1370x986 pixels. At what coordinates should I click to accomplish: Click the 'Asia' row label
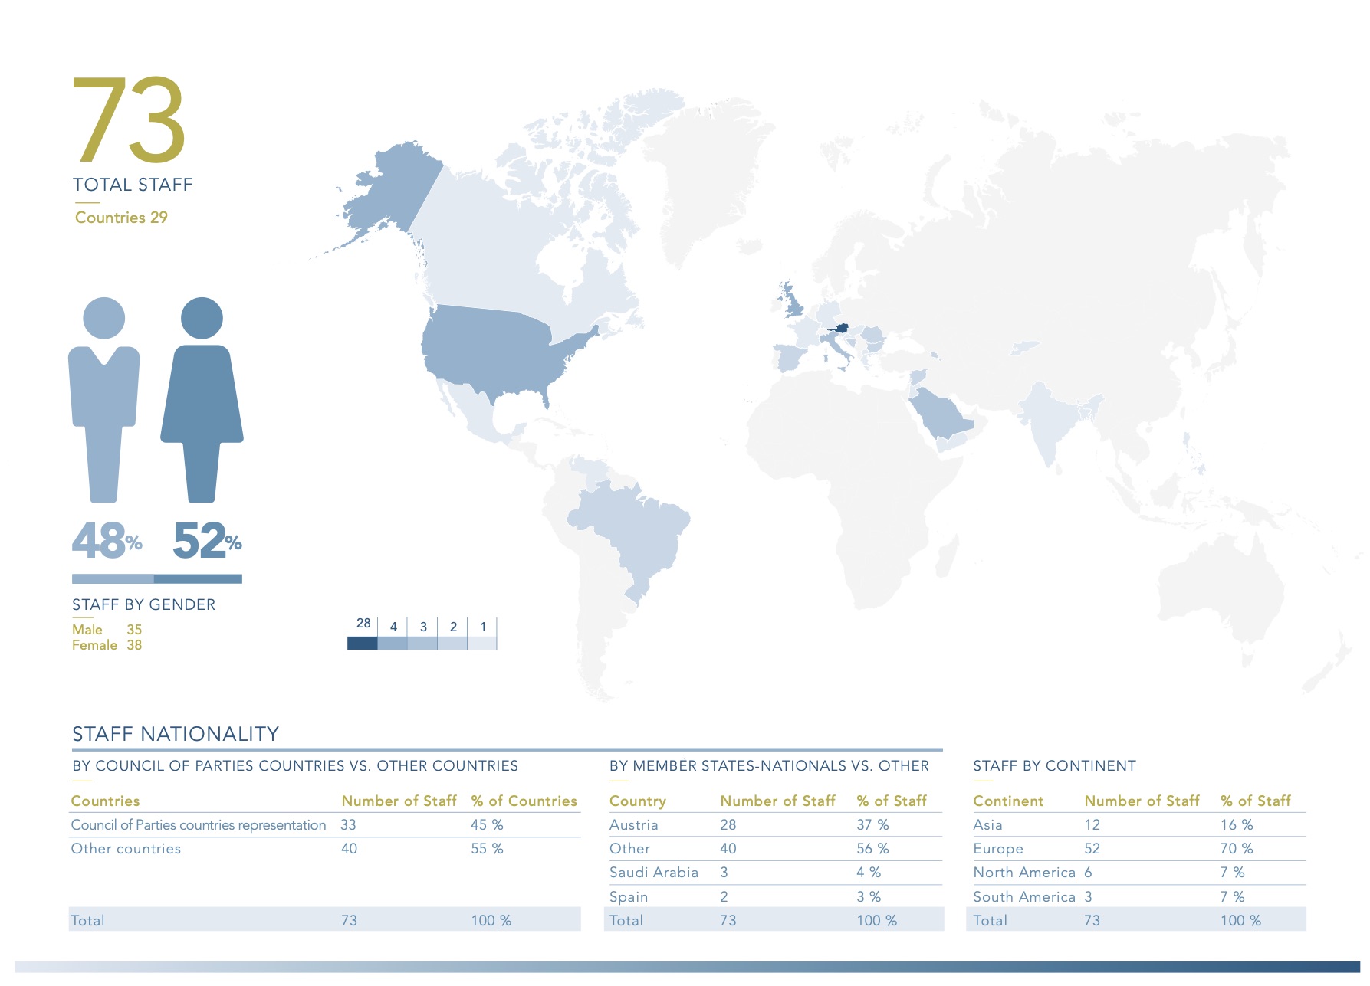pos(987,825)
